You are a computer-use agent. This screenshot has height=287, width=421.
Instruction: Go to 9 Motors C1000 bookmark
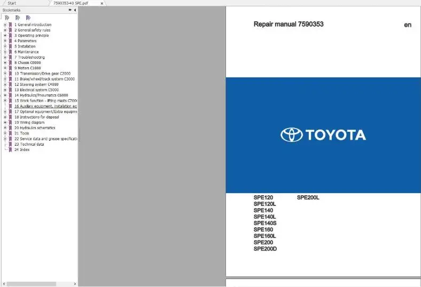click(x=27, y=68)
